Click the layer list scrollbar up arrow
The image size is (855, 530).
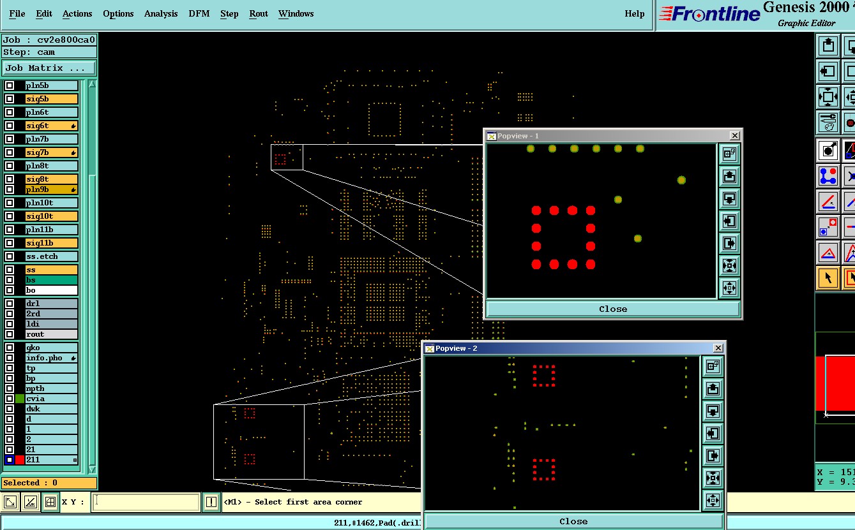click(x=92, y=84)
